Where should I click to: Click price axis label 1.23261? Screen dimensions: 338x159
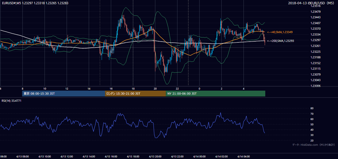pyautogui.click(x=316, y=46)
